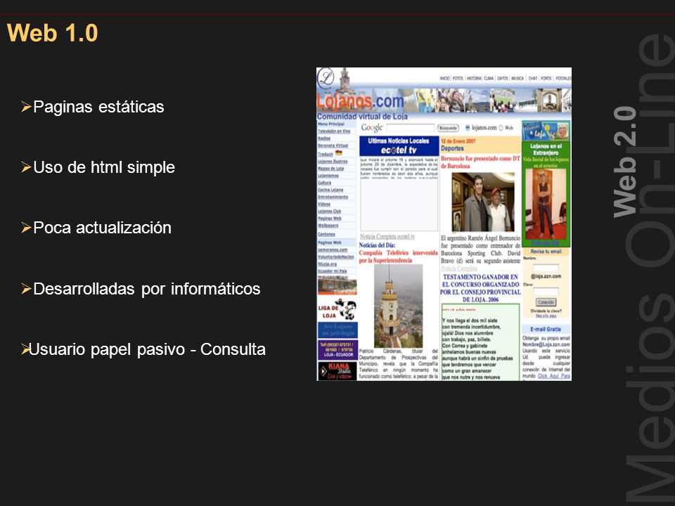Click the house picture below Ecuador mi País
Viewport: 675px width, 506px height.
click(337, 286)
